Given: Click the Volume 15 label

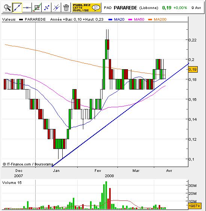Looking at the screenshot, I should tap(12, 183).
